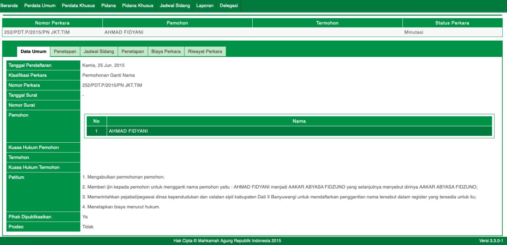Click the Nama header in applicant table
This screenshot has height=245, width=507.
click(299, 121)
